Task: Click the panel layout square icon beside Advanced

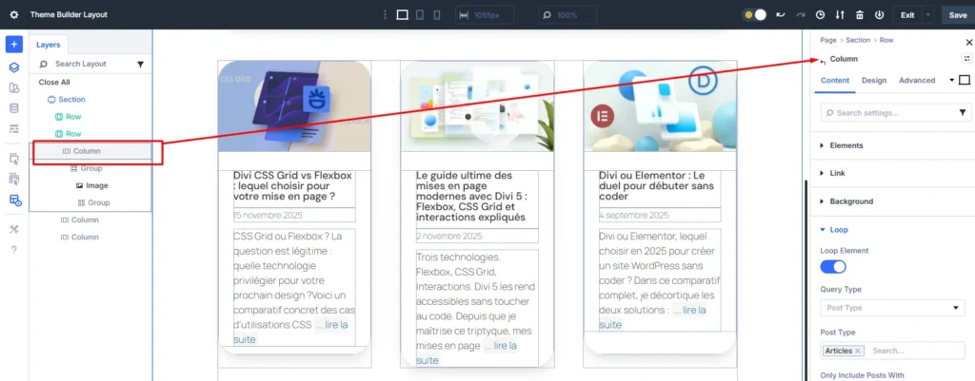Action: tap(965, 80)
